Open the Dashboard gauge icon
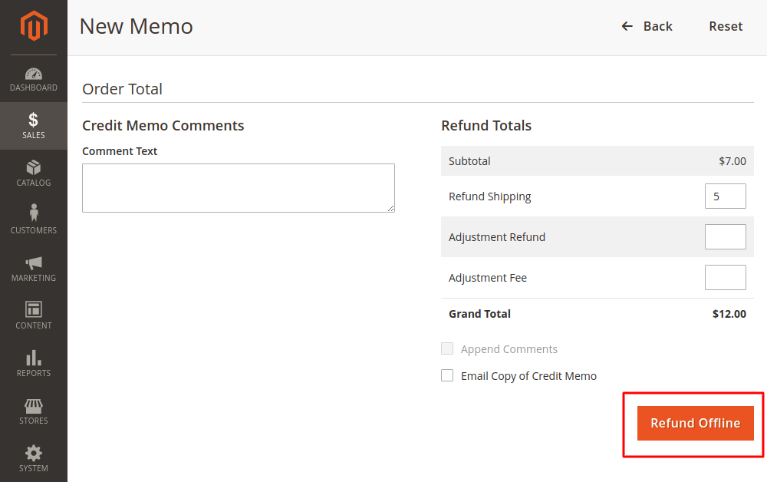Screen dimensions: 767x482 [33, 74]
